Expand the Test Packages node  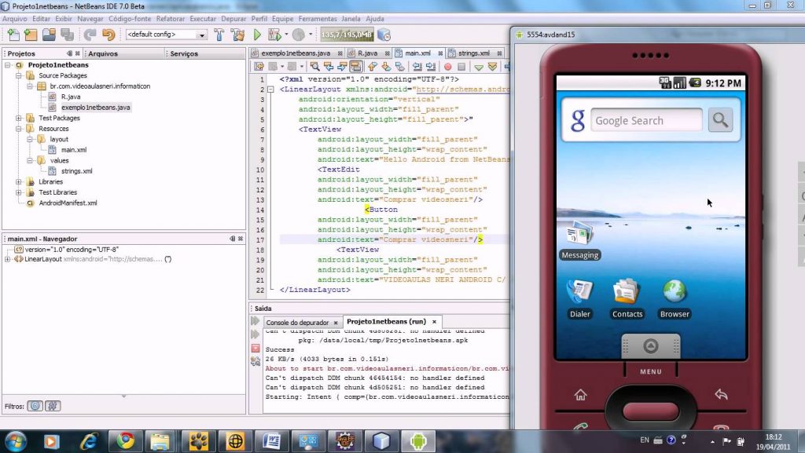click(19, 118)
